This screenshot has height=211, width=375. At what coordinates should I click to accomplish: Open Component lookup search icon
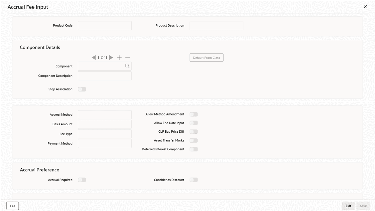127,66
